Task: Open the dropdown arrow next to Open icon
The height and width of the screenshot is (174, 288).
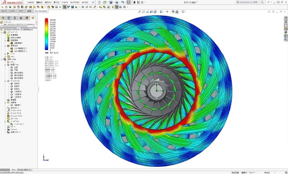Action: pyautogui.click(x=108, y=2)
